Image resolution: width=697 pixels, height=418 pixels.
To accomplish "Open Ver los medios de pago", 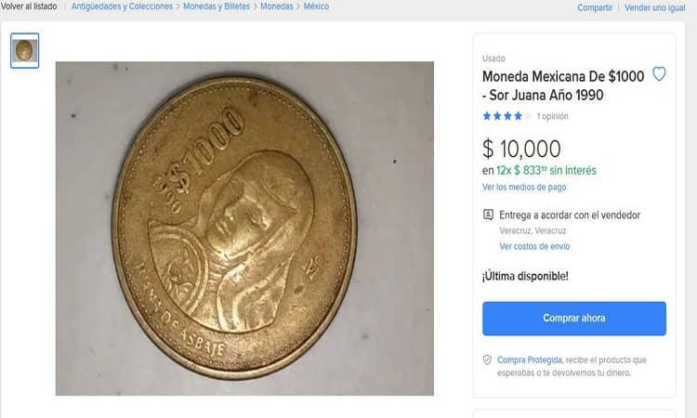I will pos(524,187).
